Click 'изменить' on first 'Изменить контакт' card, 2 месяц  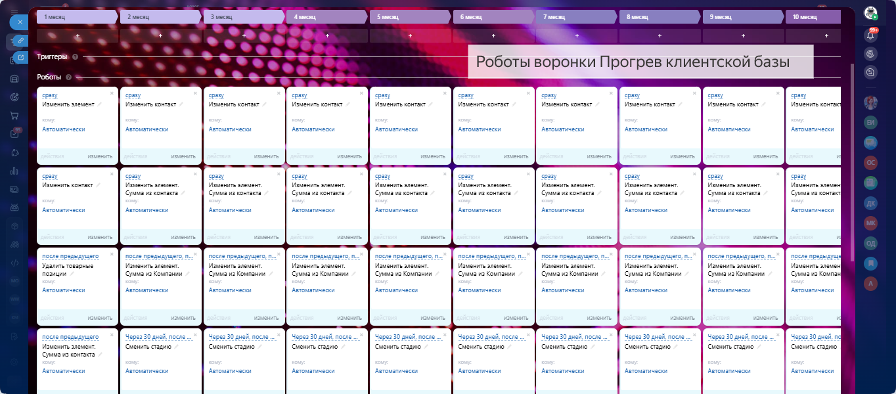click(183, 156)
